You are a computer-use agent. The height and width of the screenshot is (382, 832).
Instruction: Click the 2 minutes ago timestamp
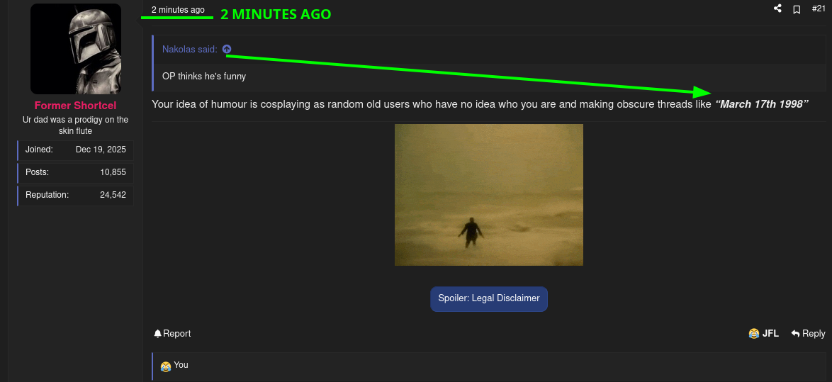pyautogui.click(x=178, y=9)
